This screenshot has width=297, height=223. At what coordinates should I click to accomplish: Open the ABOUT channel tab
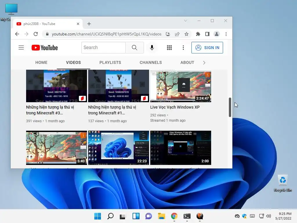click(187, 62)
